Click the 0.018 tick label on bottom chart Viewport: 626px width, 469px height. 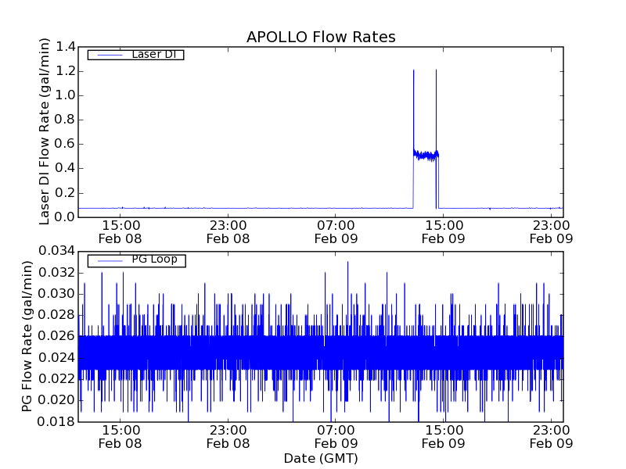click(x=55, y=421)
